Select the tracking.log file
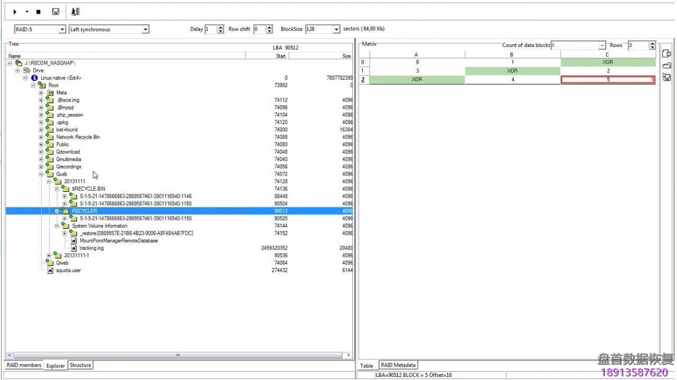This screenshot has height=380, width=677. (92, 248)
